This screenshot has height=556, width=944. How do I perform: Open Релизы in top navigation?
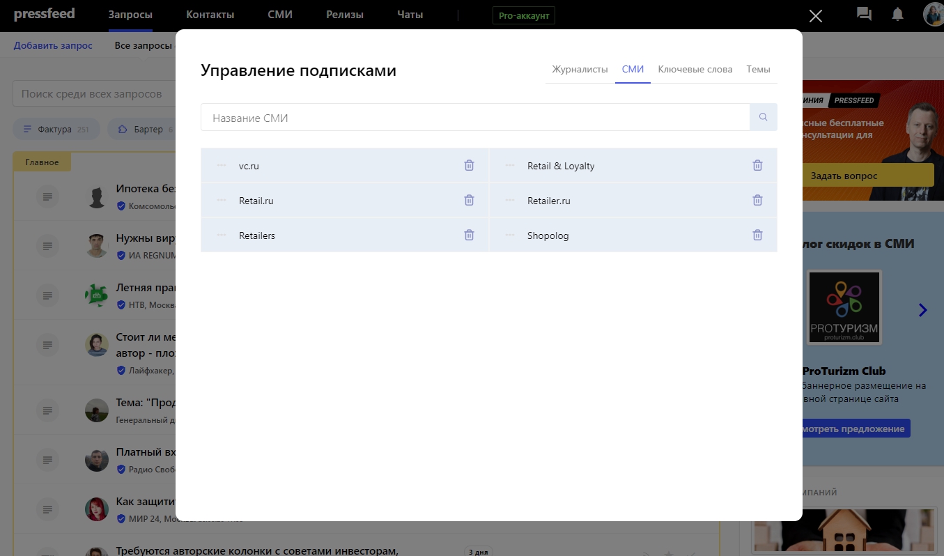click(344, 15)
